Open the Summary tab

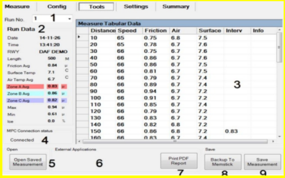[x=176, y=7]
